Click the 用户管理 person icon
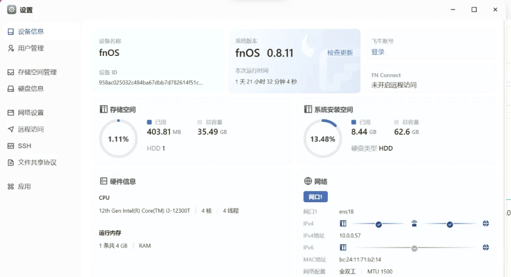This screenshot has width=511, height=277. coord(11,48)
